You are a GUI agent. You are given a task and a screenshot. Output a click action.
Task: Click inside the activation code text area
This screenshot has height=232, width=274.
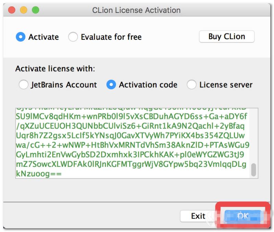[137, 143]
